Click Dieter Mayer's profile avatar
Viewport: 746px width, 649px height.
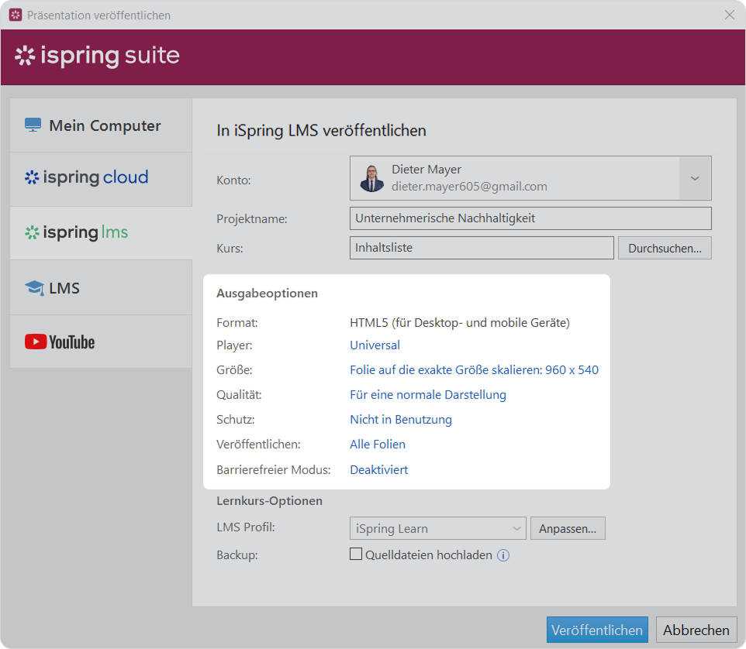pos(372,178)
